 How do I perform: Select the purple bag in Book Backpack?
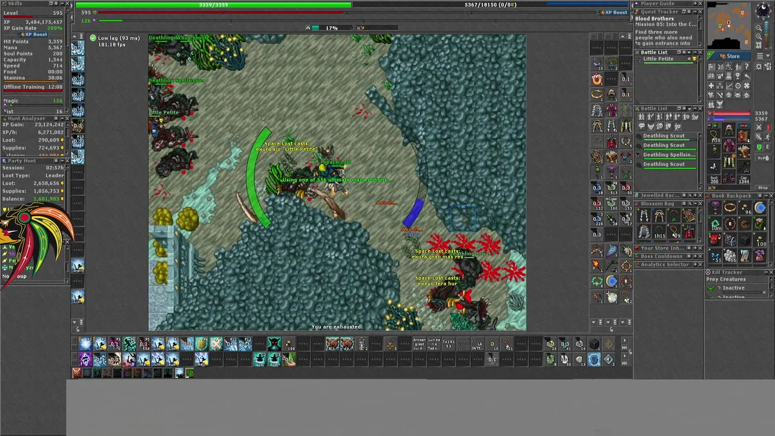760,256
